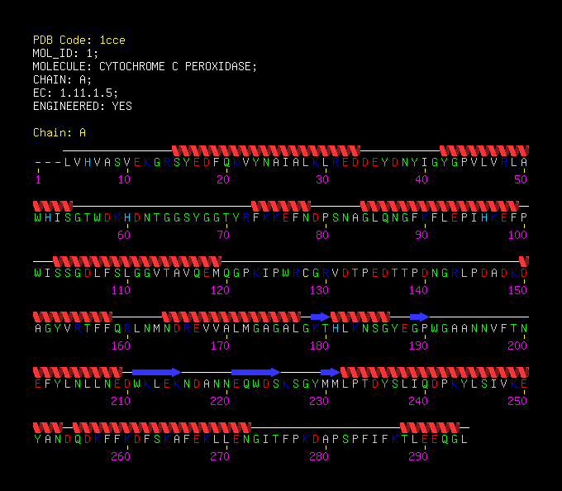Select the blue strand arrow above NEQWD residues
This screenshot has width=562, height=491.
tap(256, 372)
